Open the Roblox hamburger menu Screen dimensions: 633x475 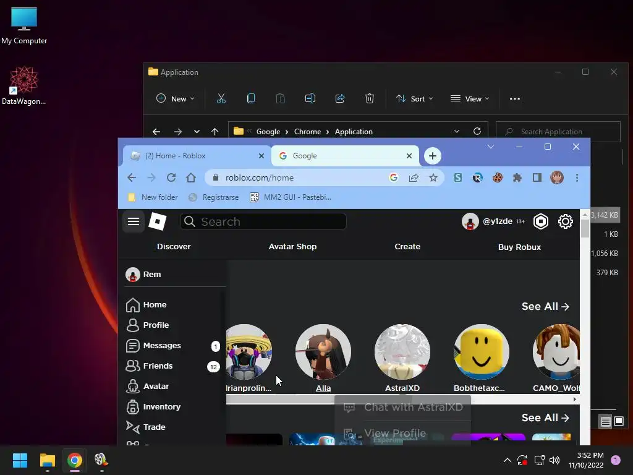134,221
